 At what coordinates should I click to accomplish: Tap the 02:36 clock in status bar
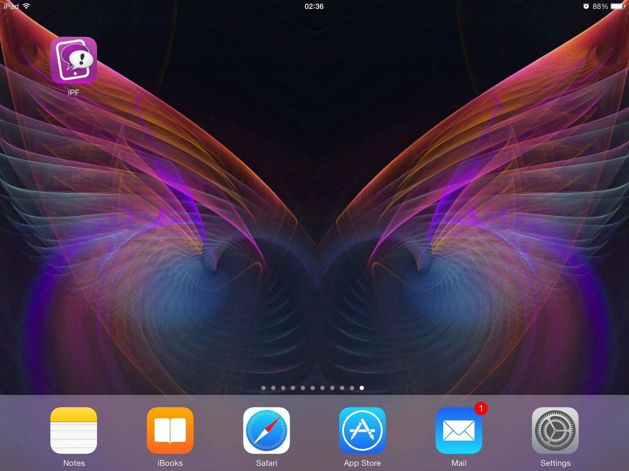point(314,6)
